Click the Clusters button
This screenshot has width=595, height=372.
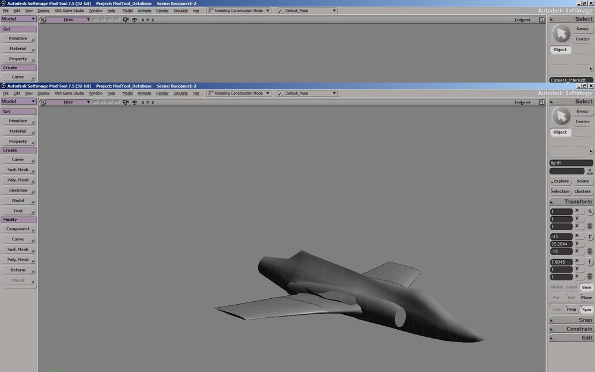click(583, 192)
